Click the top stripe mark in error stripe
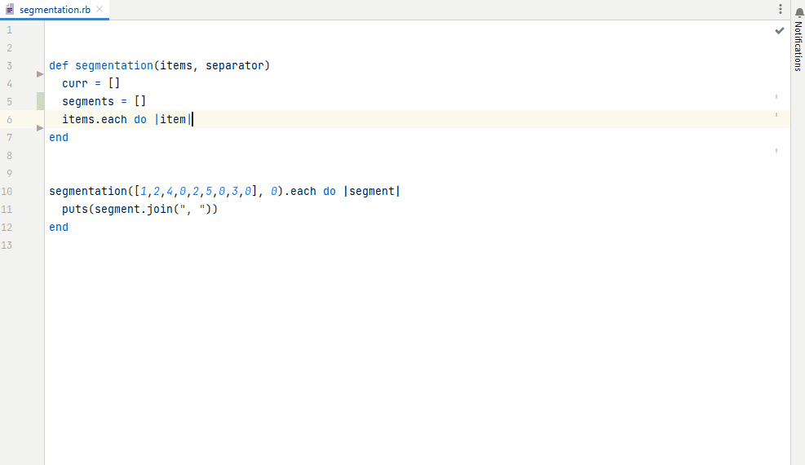Image resolution: width=805 pixels, height=465 pixels. (x=776, y=96)
